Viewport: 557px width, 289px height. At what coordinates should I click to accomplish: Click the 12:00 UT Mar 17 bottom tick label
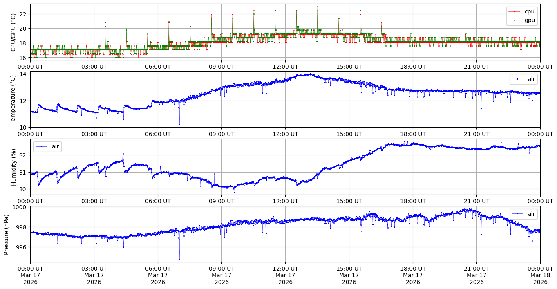[285, 275]
